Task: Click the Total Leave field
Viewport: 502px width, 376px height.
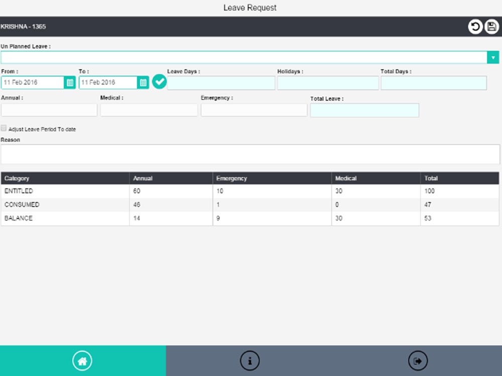Action: pyautogui.click(x=364, y=110)
